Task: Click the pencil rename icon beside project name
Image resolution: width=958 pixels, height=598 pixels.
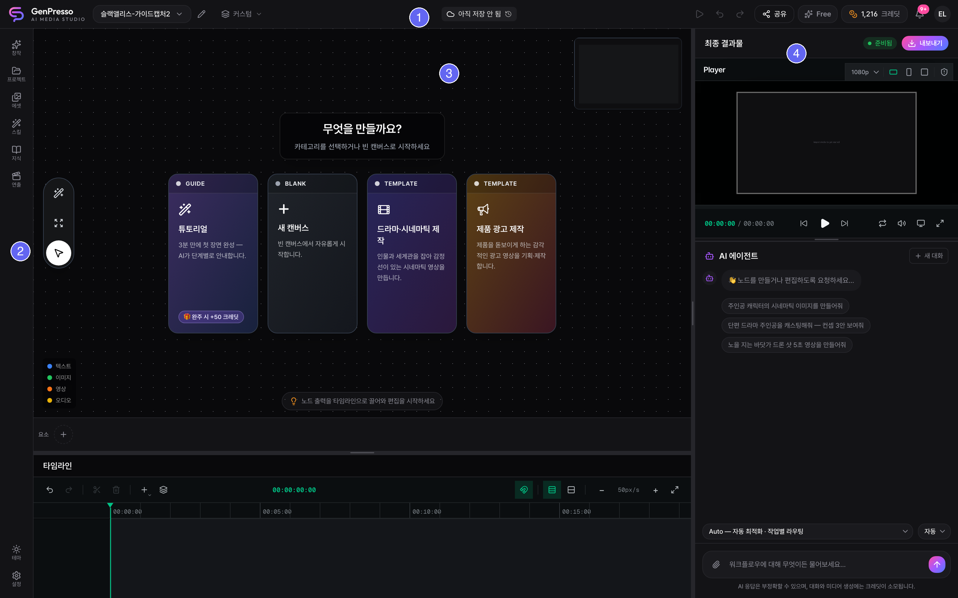Action: [x=201, y=14]
